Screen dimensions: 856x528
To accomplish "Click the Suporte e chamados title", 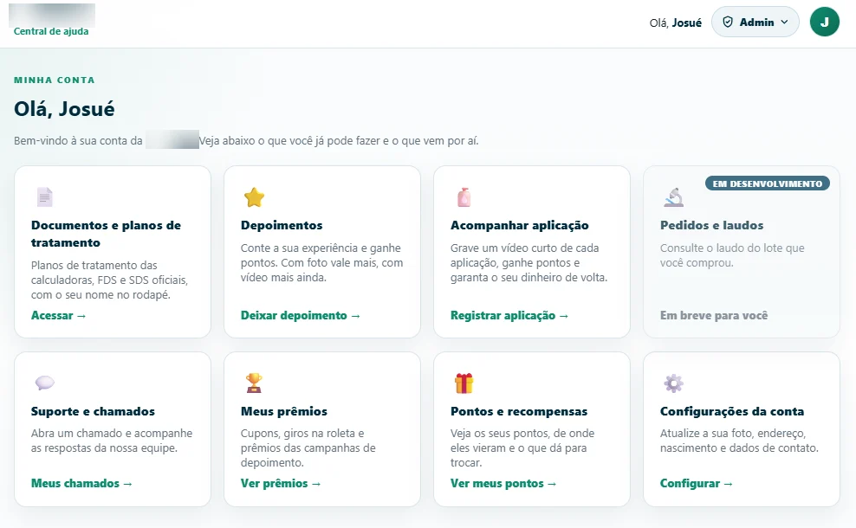I will pos(93,411).
